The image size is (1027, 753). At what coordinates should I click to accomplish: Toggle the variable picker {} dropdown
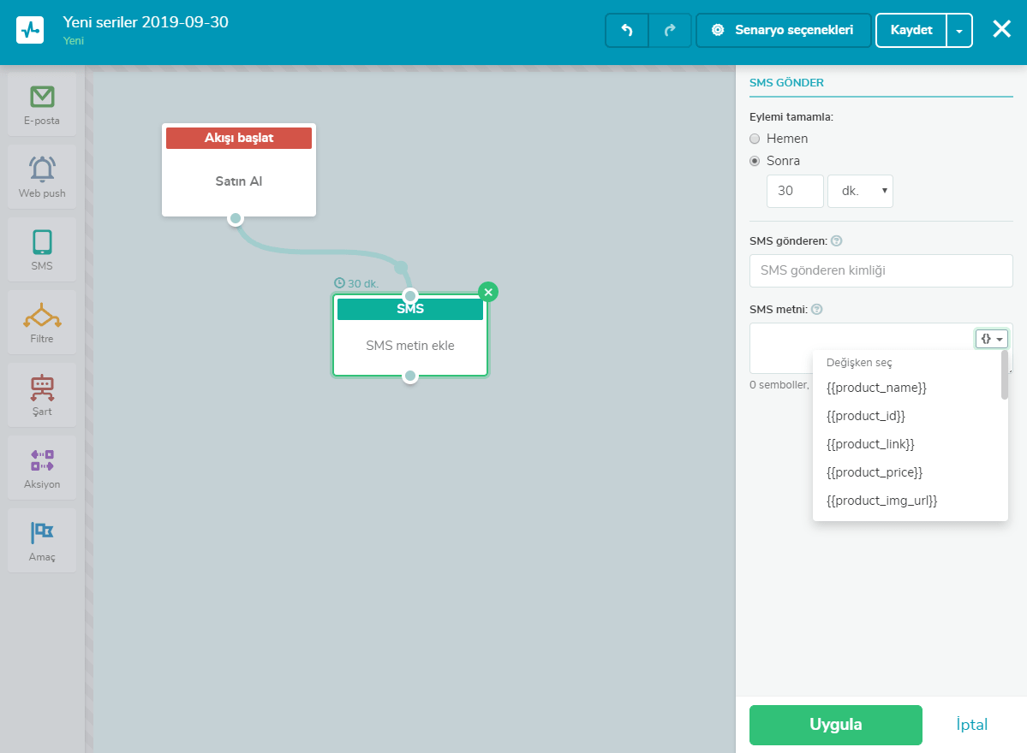point(992,339)
